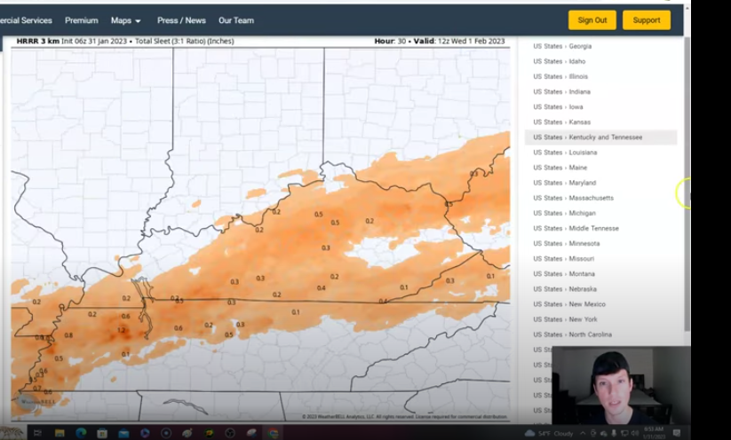Click the Support button

646,20
